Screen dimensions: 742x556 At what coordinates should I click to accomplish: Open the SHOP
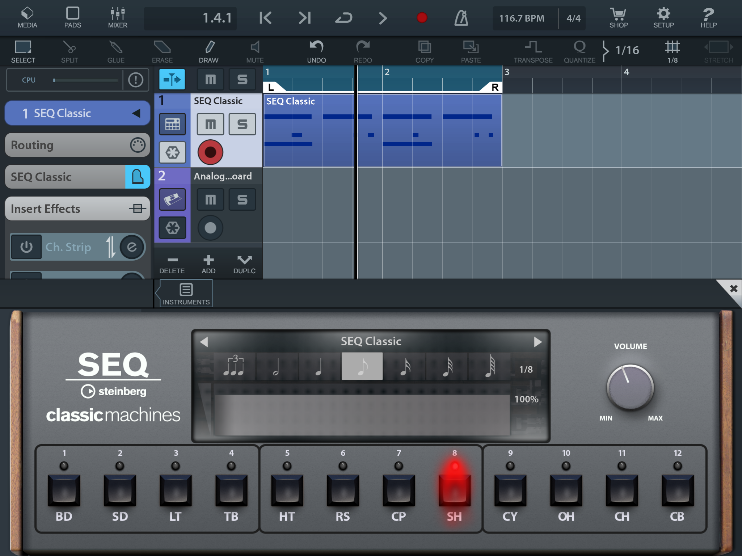pyautogui.click(x=619, y=17)
